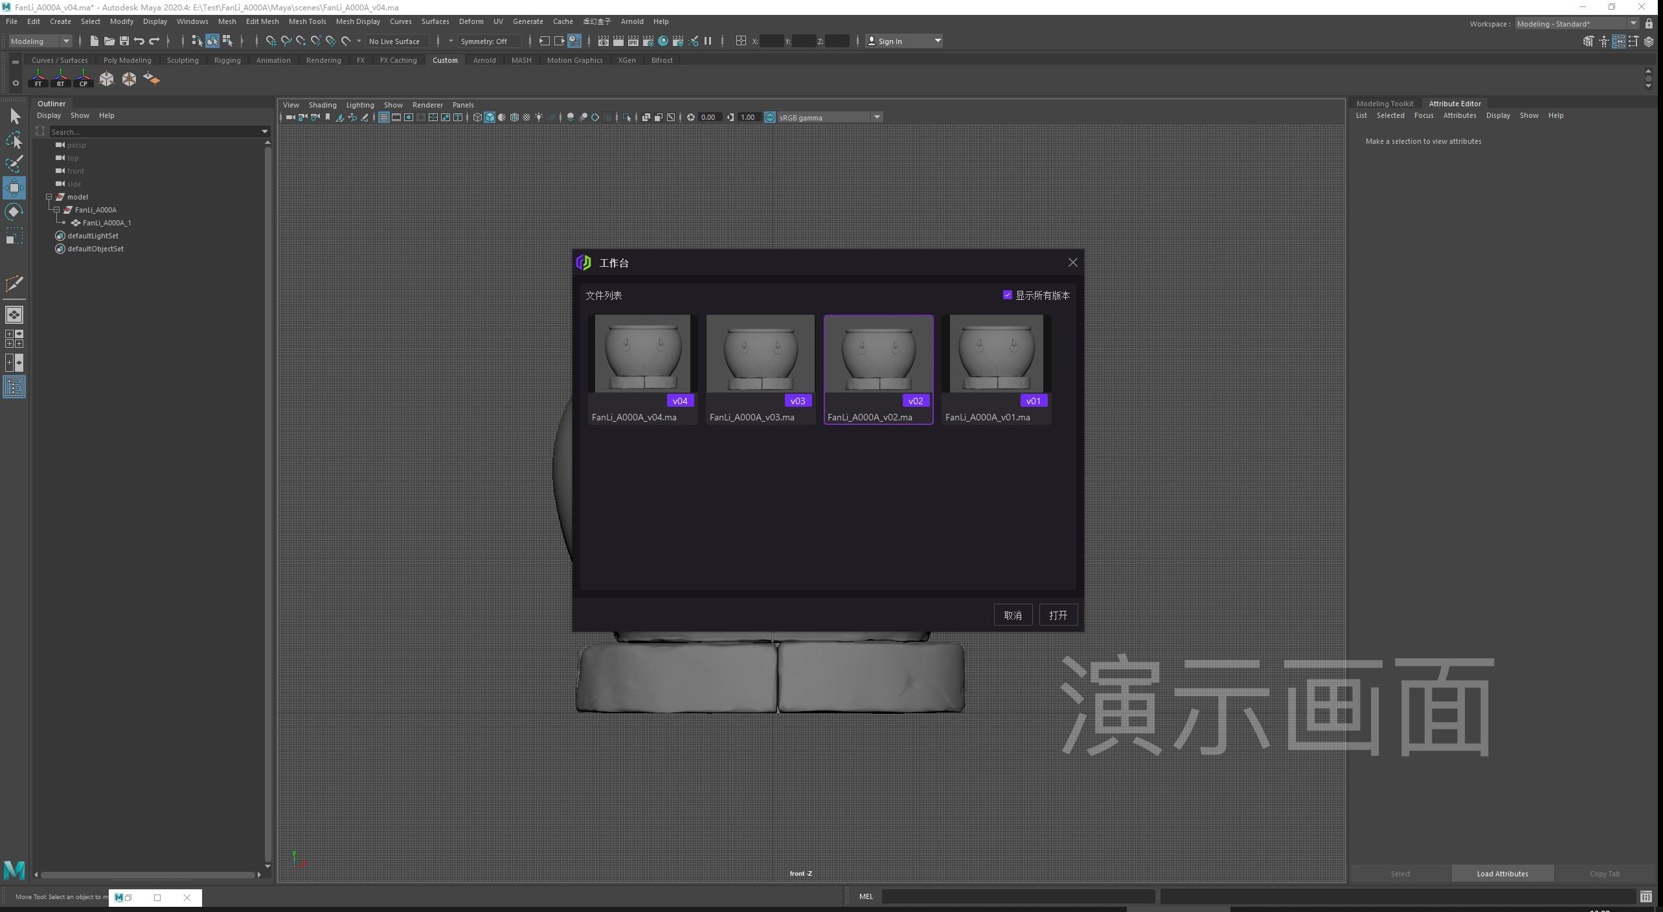
Task: Click the Outliner layout icon in toolbox
Action: [14, 387]
